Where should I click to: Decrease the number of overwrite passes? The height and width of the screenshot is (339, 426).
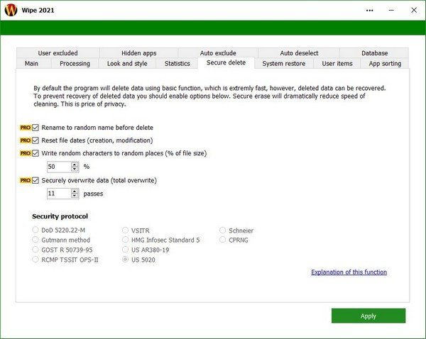(75, 196)
